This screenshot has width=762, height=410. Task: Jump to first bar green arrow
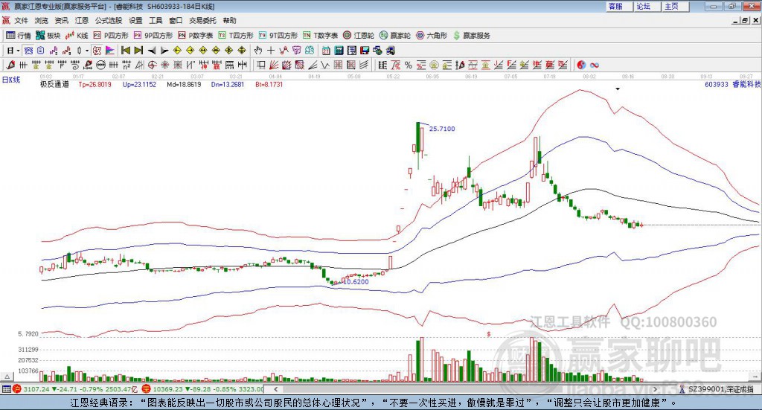point(125,51)
